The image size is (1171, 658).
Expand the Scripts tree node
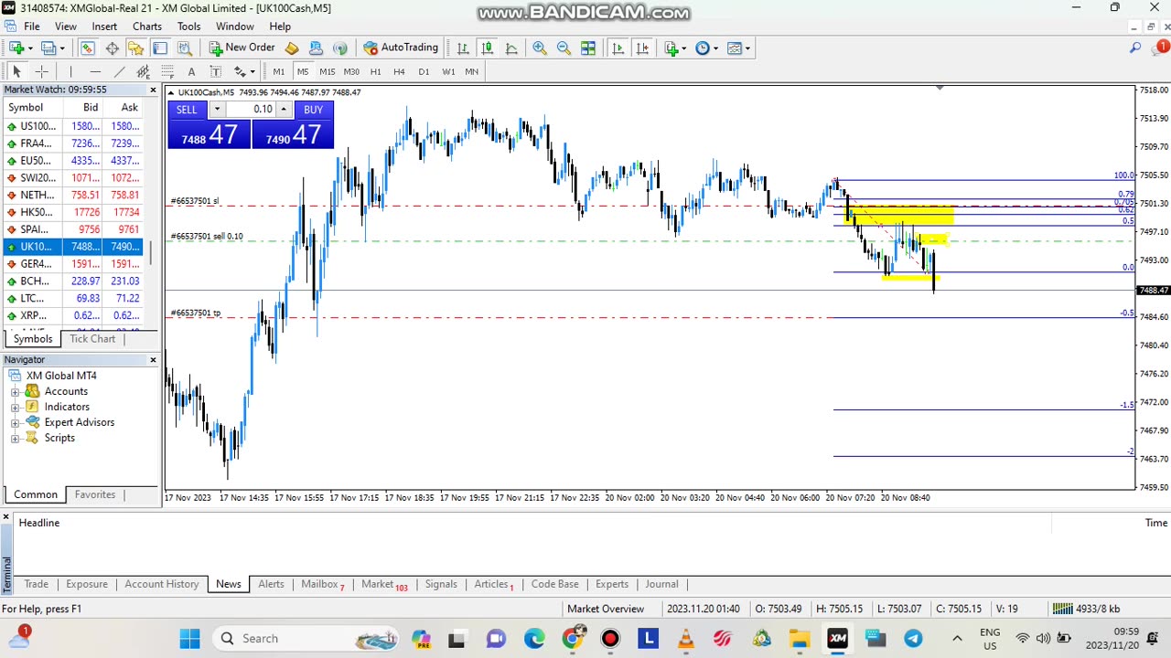(15, 438)
